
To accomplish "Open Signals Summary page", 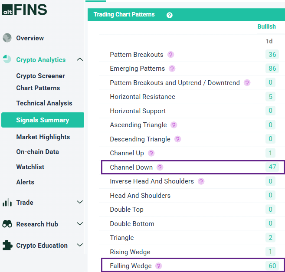I will pyautogui.click(x=43, y=120).
